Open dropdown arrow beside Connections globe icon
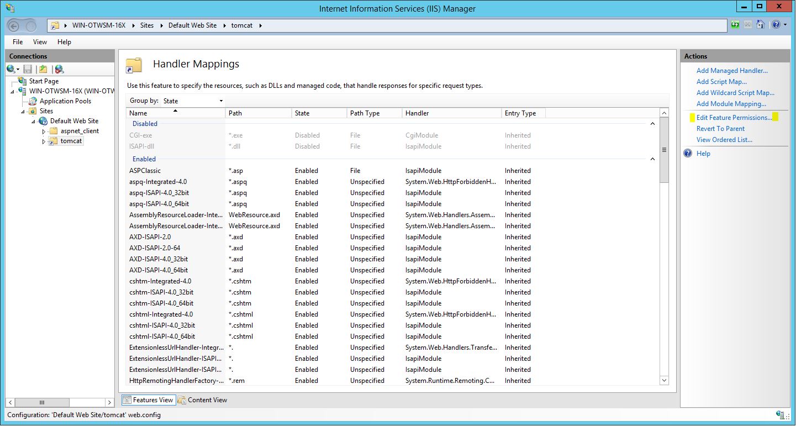 (18, 70)
